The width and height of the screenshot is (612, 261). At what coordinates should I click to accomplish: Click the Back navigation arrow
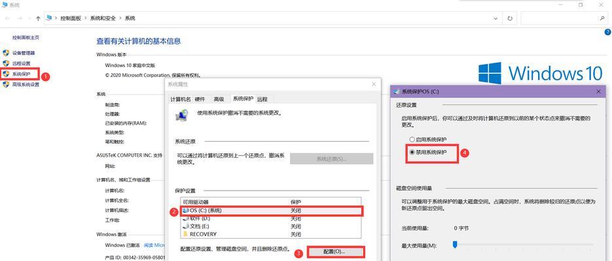tap(7, 18)
